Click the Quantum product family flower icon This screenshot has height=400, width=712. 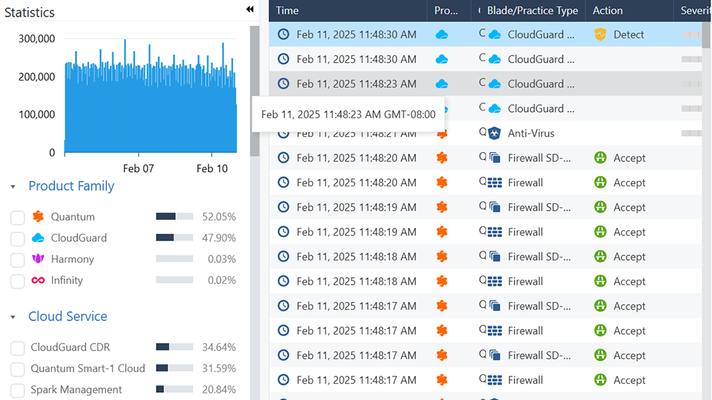click(x=38, y=216)
